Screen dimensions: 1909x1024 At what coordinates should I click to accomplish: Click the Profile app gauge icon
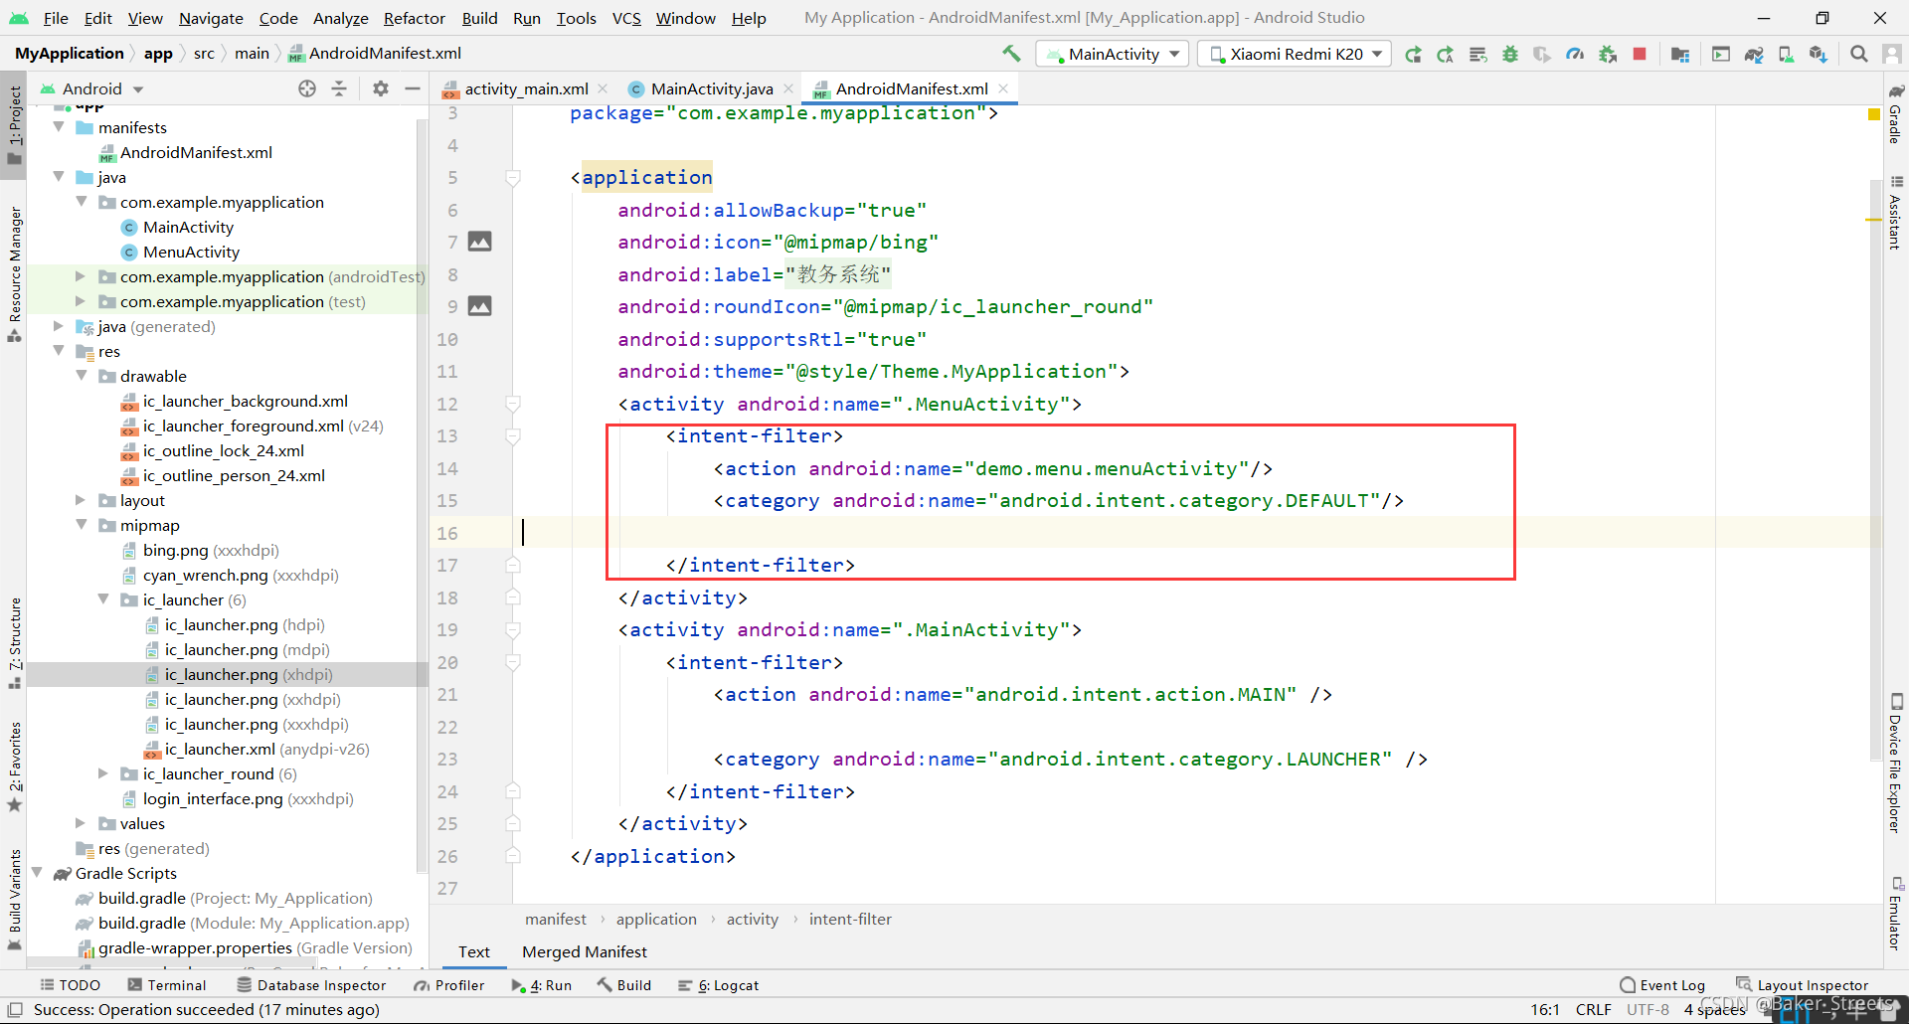click(1575, 54)
